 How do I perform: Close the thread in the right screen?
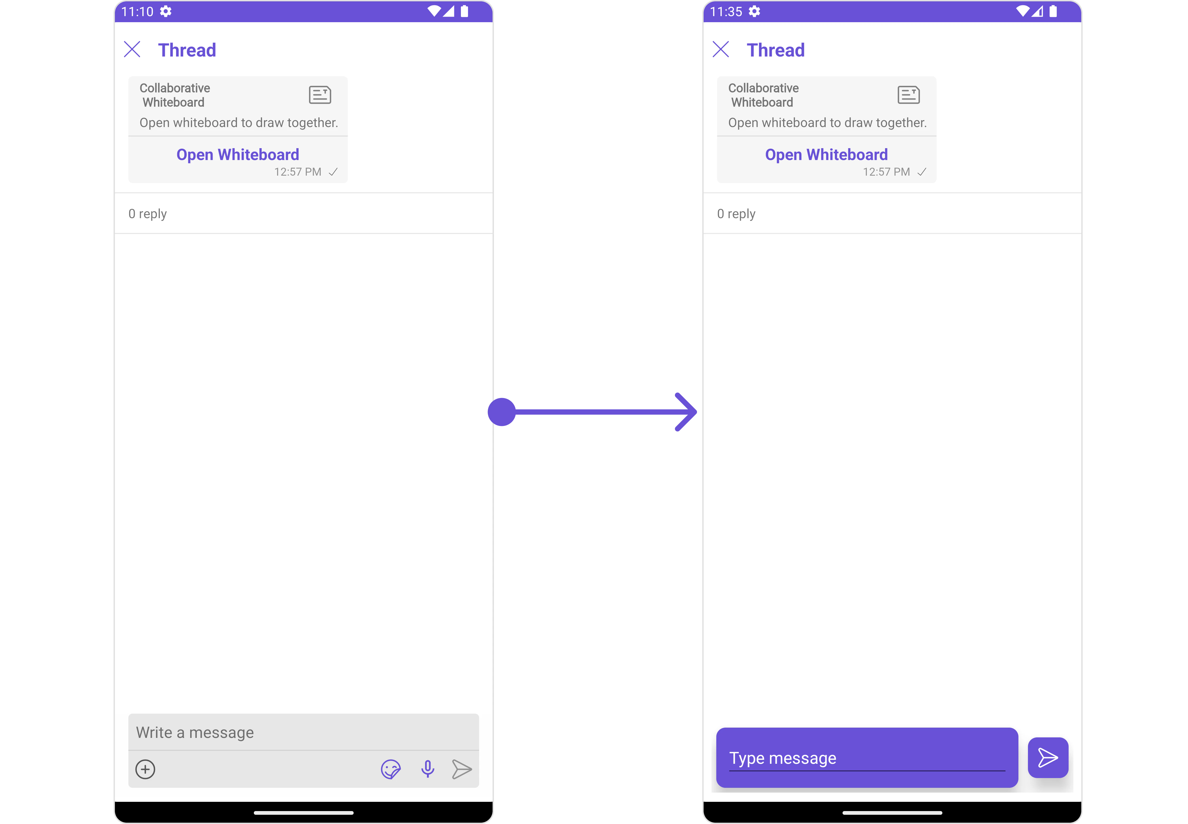pyautogui.click(x=721, y=50)
